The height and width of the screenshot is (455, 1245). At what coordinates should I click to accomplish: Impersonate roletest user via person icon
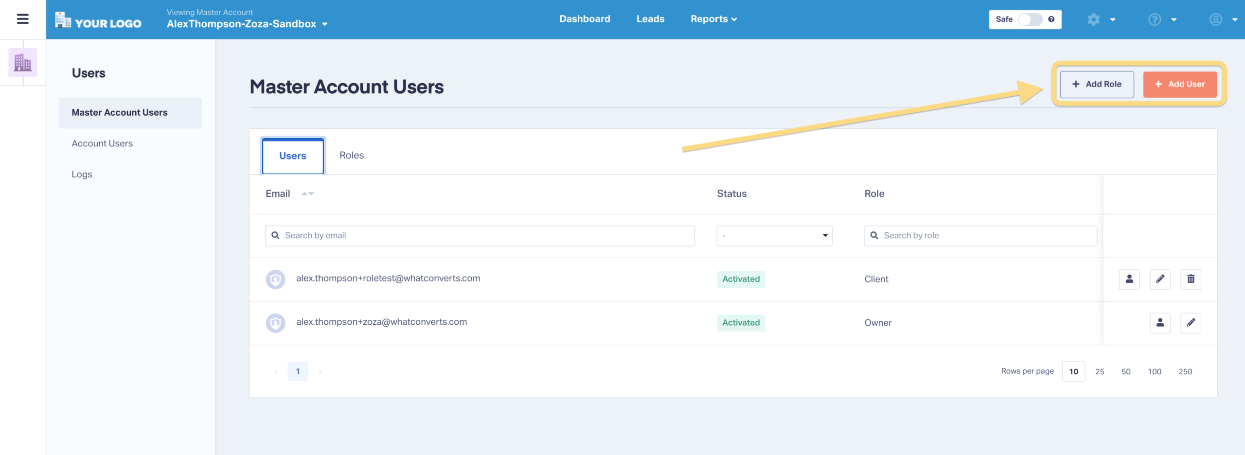tap(1129, 279)
